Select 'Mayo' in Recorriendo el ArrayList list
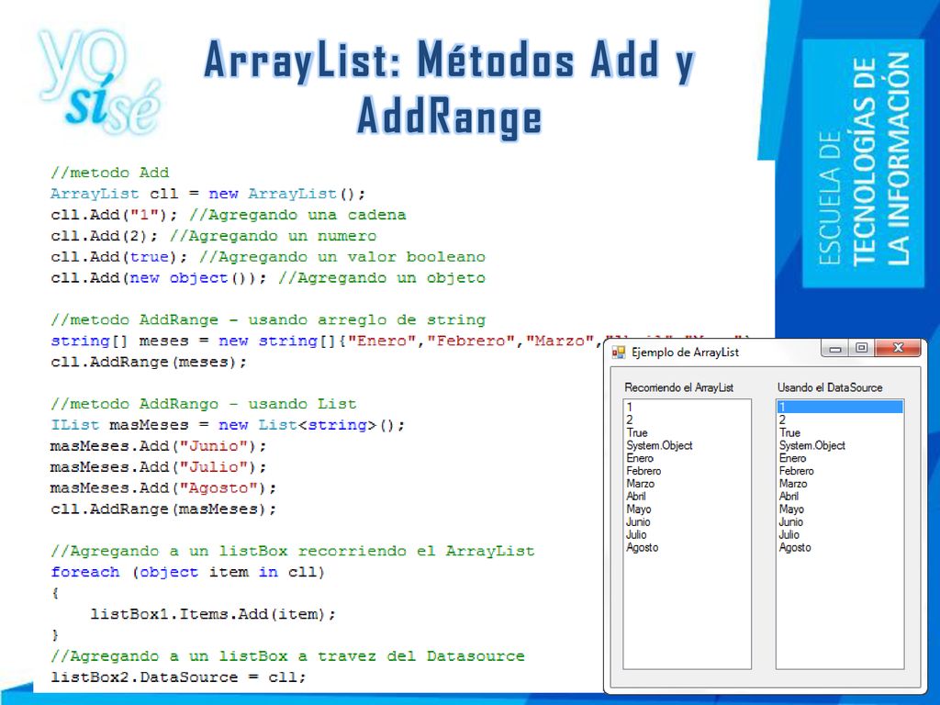 click(x=639, y=509)
